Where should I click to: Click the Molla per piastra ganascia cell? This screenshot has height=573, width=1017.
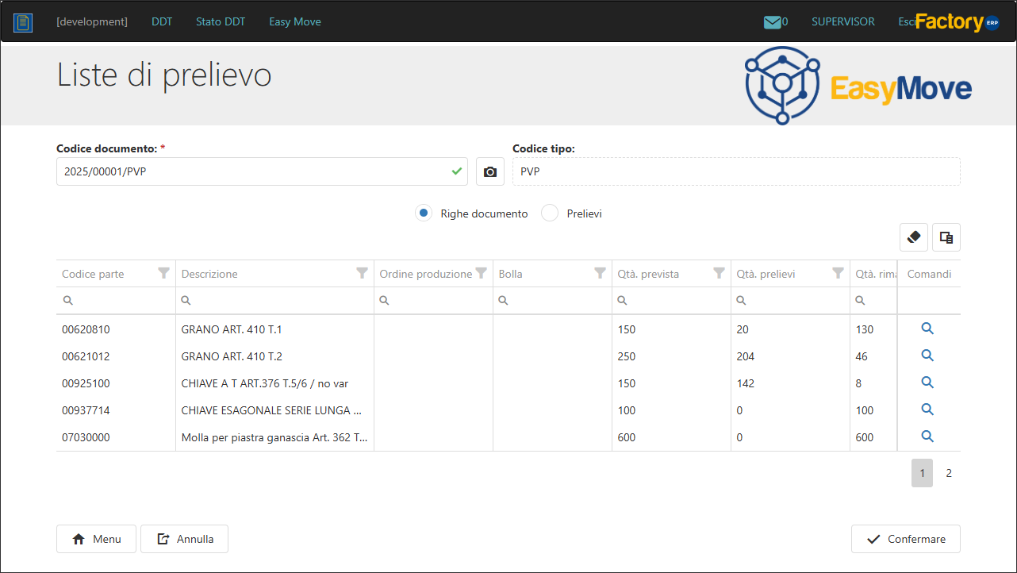pyautogui.click(x=274, y=437)
